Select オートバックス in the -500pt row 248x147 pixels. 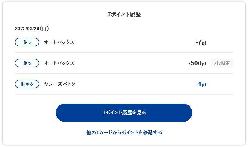[59, 63]
